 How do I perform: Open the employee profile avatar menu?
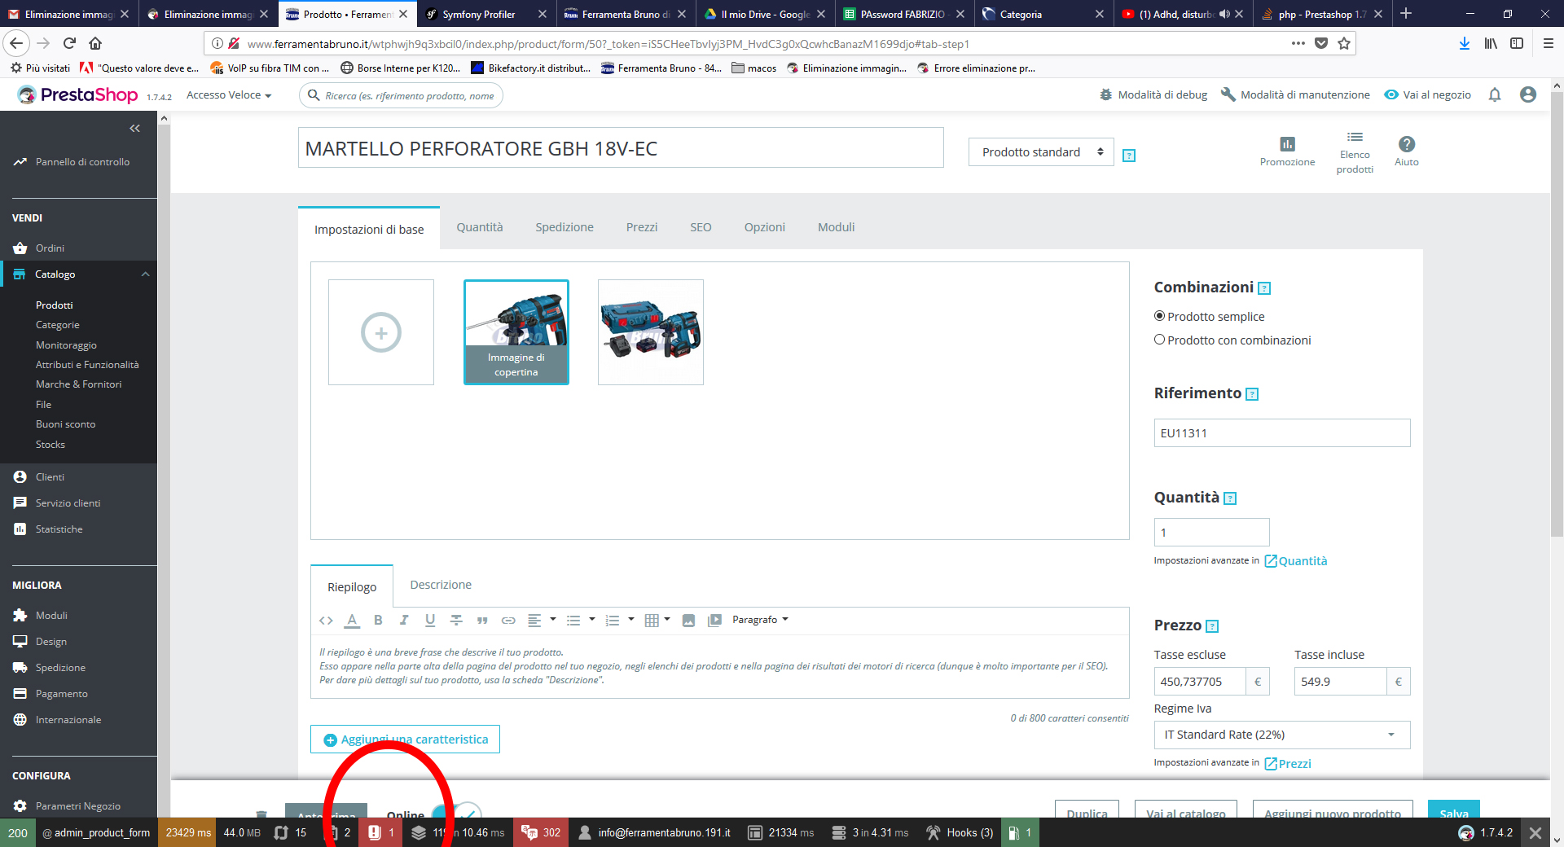point(1528,95)
